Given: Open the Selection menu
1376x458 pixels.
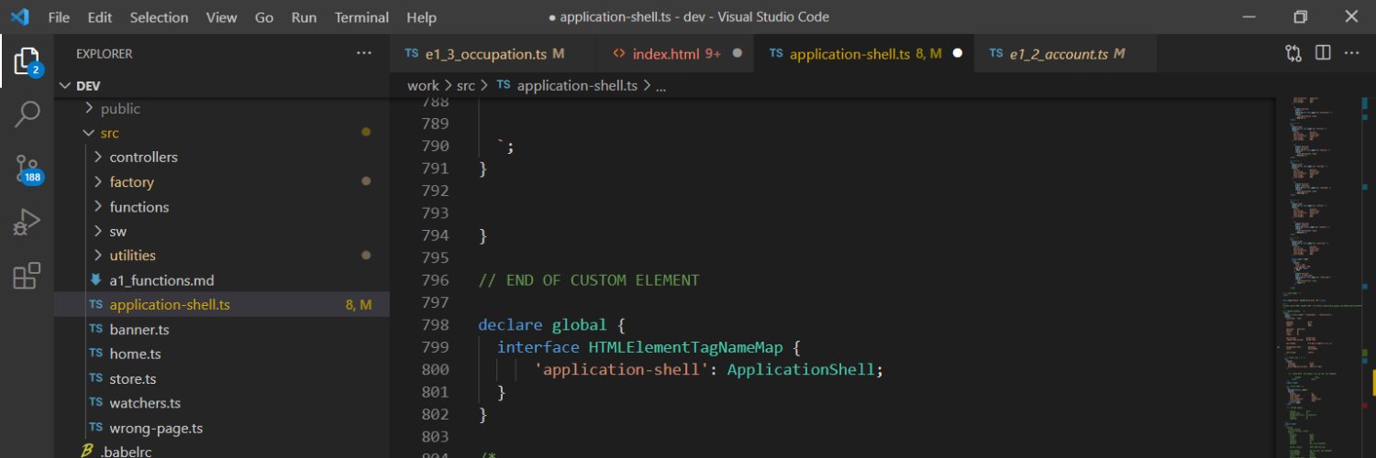Looking at the screenshot, I should click(159, 17).
